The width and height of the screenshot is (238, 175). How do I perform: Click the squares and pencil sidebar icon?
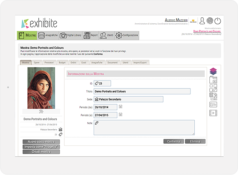(213, 88)
